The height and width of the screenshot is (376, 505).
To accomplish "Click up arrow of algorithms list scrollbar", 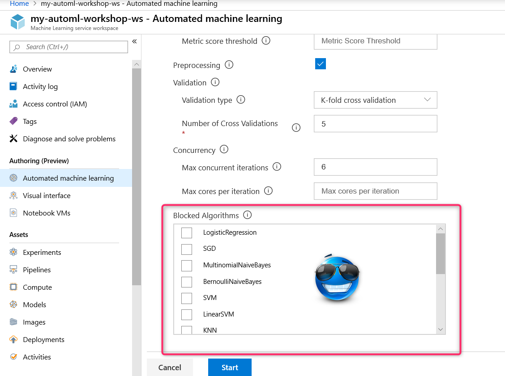I will 441,229.
